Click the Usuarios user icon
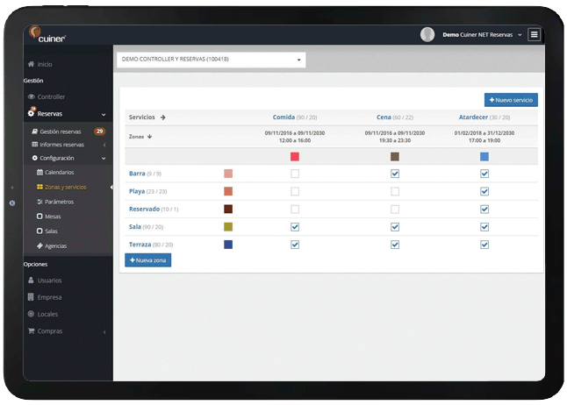Image resolution: width=567 pixels, height=405 pixels. [31, 280]
